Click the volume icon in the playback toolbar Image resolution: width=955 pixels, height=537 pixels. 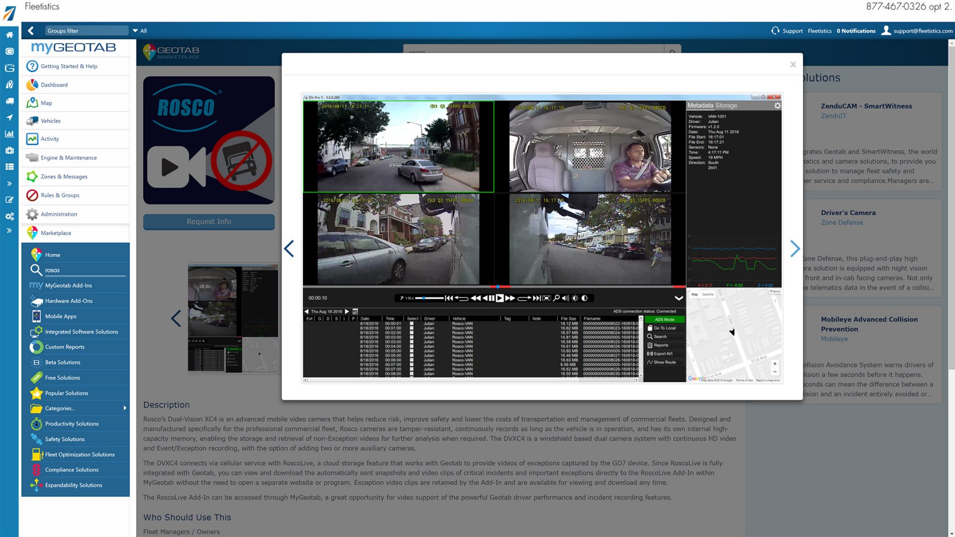(x=565, y=298)
